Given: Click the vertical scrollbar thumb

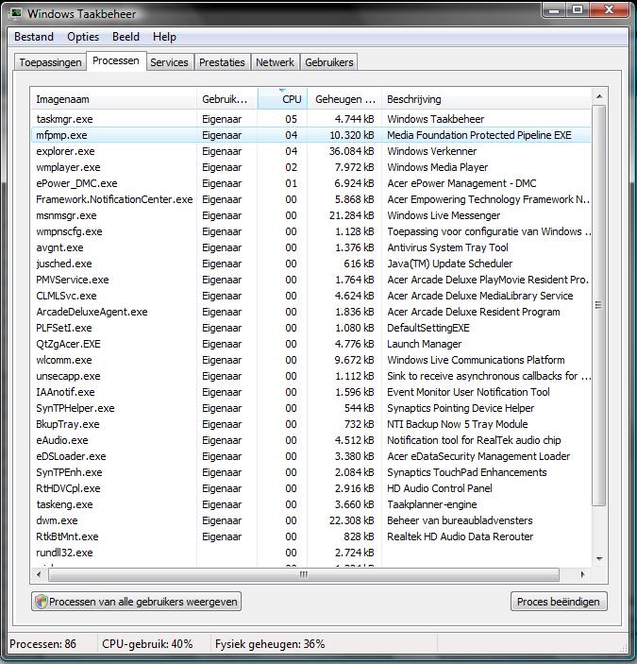Looking at the screenshot, I should [x=599, y=305].
